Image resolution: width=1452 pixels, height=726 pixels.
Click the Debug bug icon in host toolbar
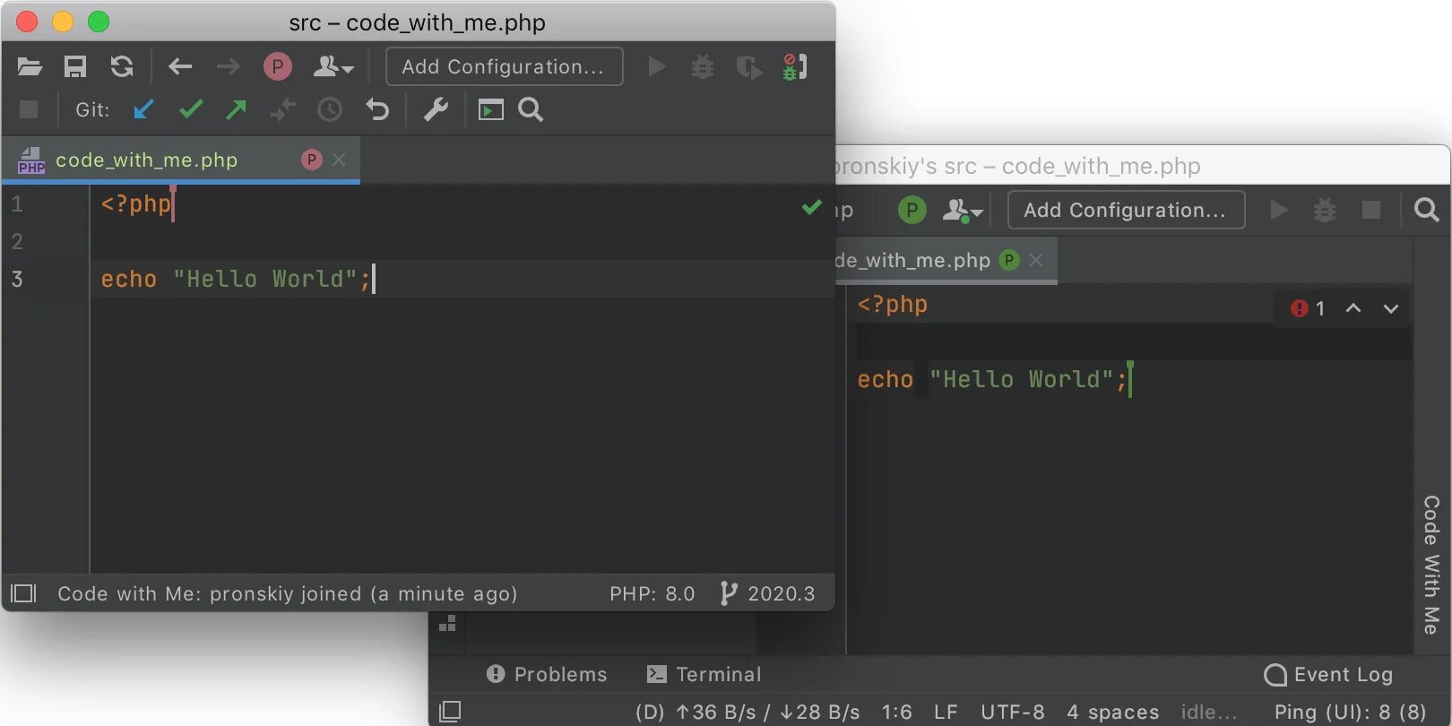[703, 67]
